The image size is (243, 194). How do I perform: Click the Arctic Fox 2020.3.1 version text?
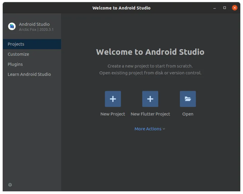[x=36, y=29]
